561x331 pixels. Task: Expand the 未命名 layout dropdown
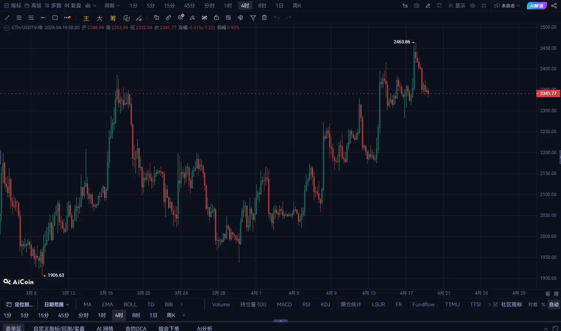[x=507, y=6]
